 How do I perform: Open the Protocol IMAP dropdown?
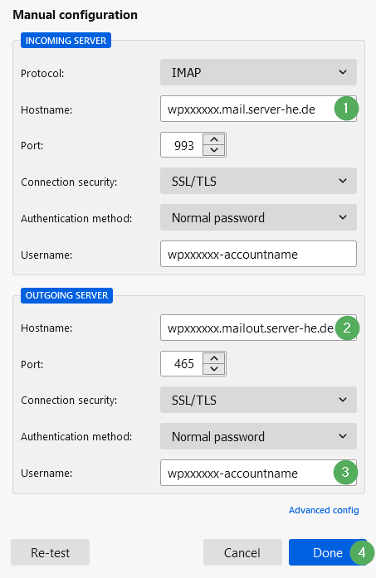[258, 72]
